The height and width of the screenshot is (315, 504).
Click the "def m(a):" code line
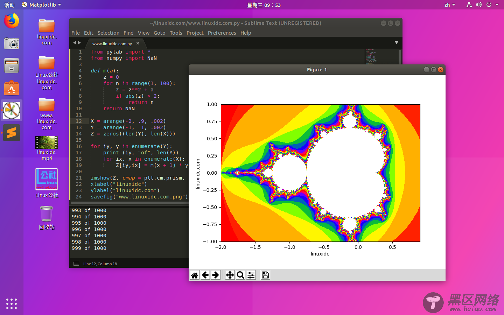click(x=105, y=71)
